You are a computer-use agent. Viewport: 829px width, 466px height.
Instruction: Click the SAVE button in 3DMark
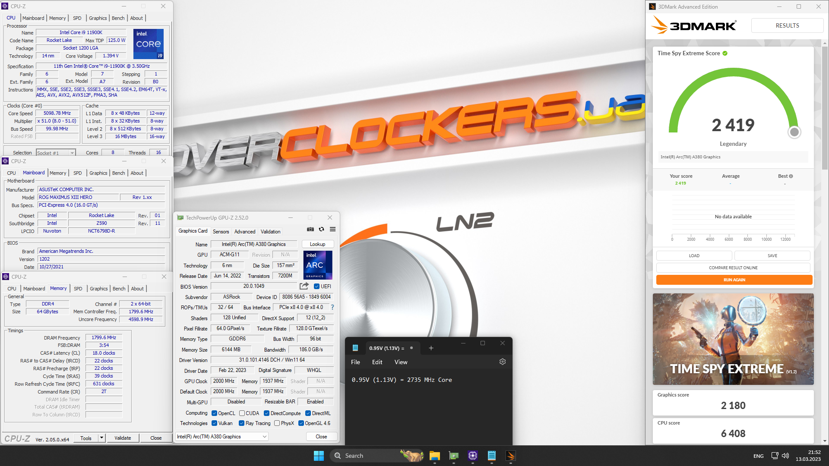point(772,255)
